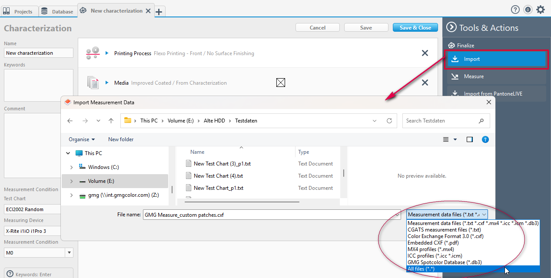Collapse the Tools & Actions panel
The width and height of the screenshot is (551, 278).
(451, 28)
